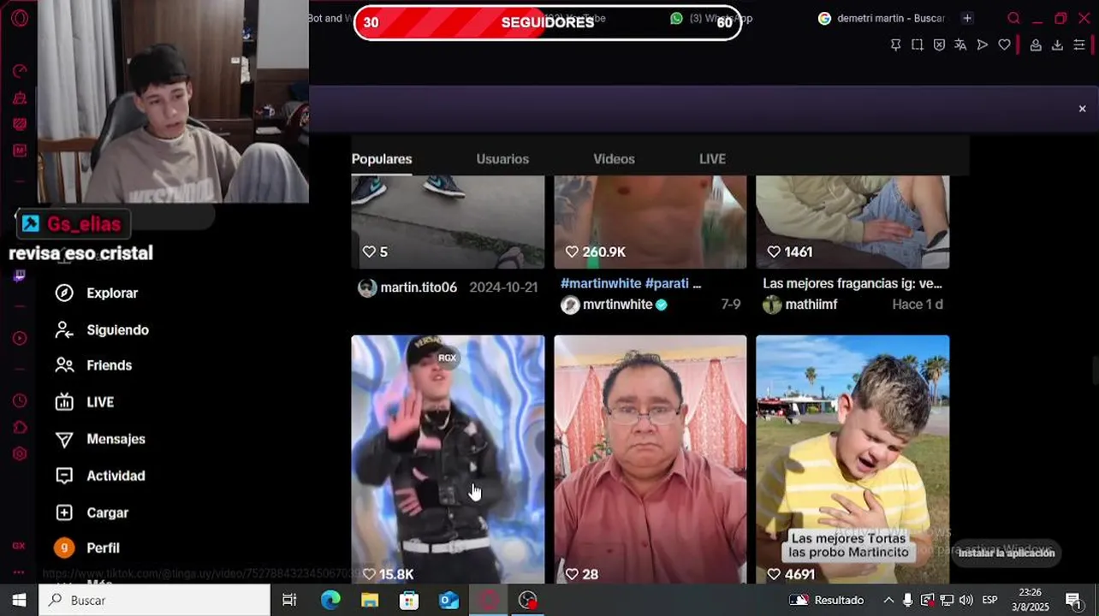The image size is (1099, 616).
Task: Open GX Control speedometer icon in sidebar
Action: pyautogui.click(x=20, y=71)
